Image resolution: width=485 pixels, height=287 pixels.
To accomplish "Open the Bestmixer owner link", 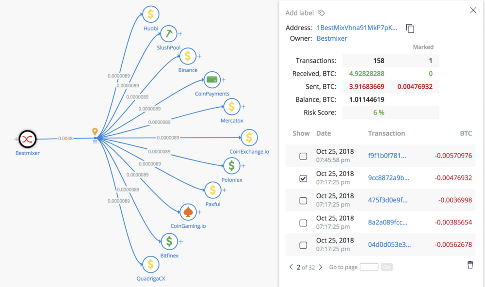I will (332, 38).
